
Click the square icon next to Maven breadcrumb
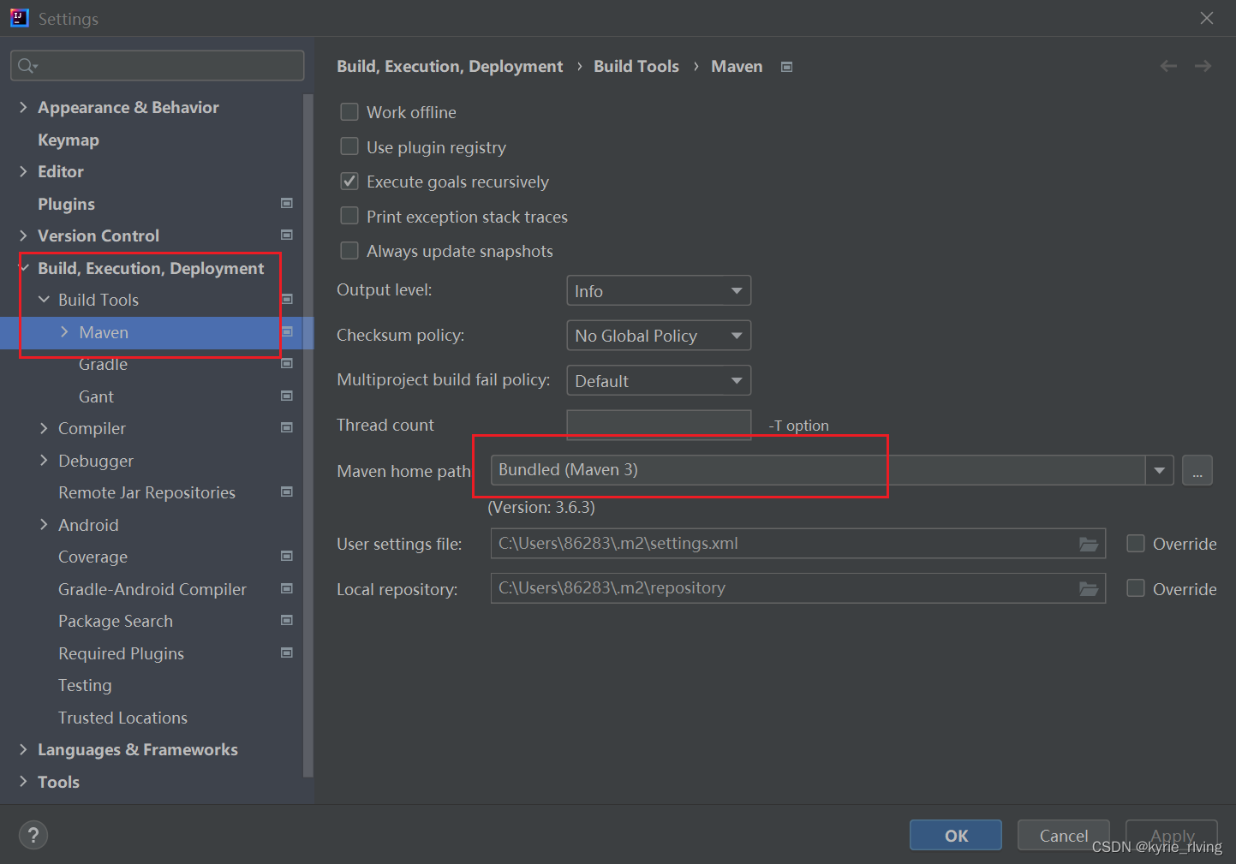(786, 66)
